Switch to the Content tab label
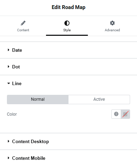The image size is (137, 165). tap(23, 30)
